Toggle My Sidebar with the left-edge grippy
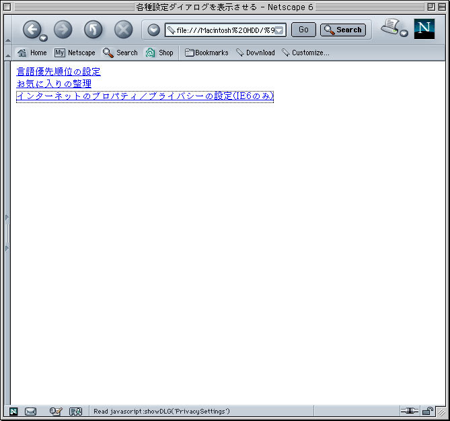 (7, 233)
